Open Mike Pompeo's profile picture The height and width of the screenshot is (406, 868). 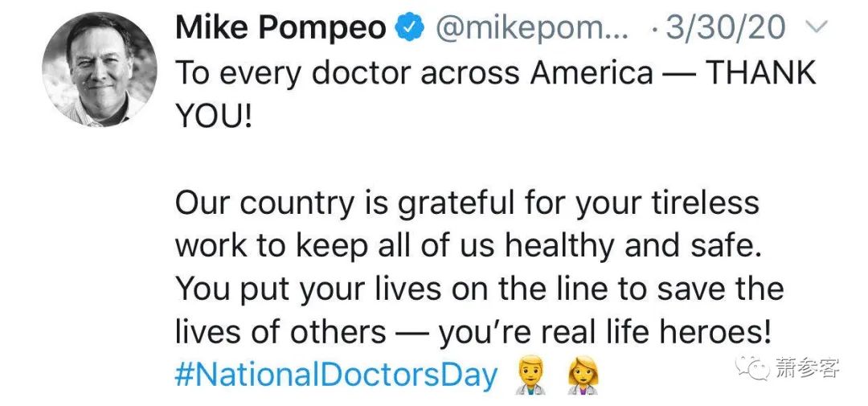99,70
